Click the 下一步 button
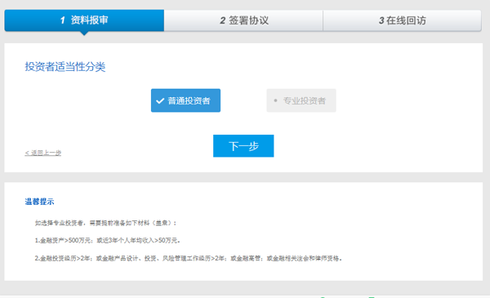 point(243,146)
